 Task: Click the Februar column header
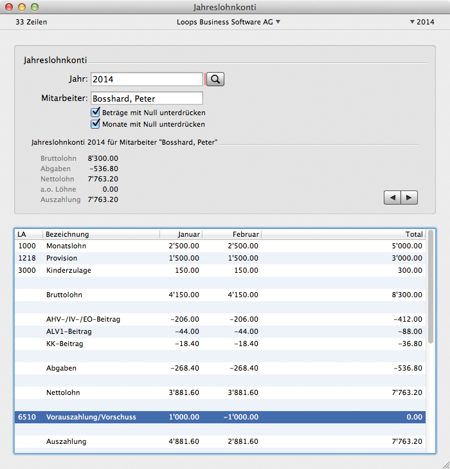[x=231, y=234]
